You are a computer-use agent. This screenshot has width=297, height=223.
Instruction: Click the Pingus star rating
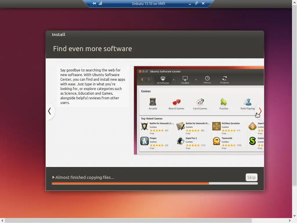[157, 145]
